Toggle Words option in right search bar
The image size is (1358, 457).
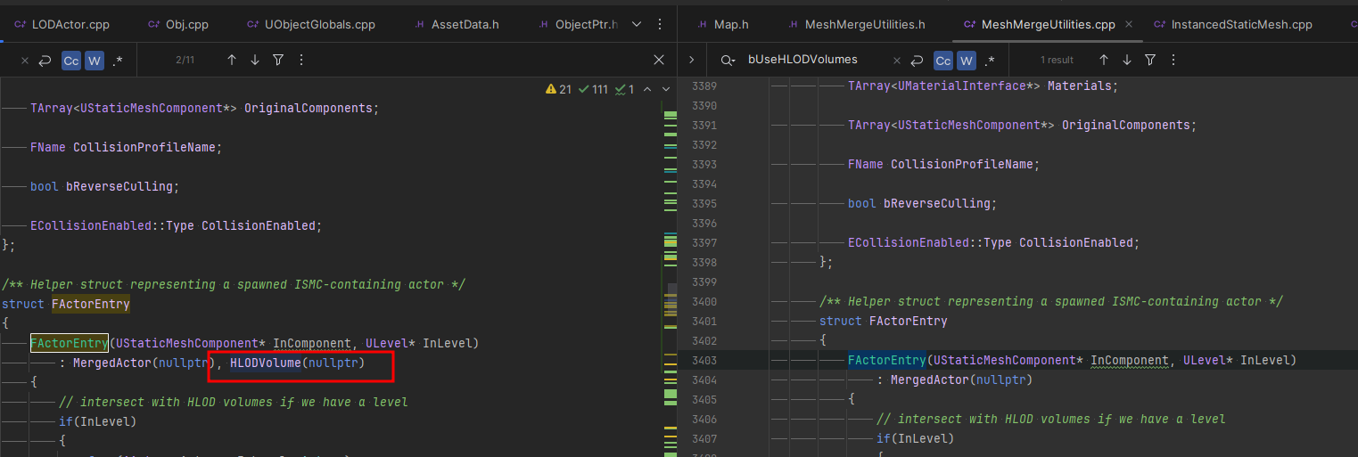[967, 61]
